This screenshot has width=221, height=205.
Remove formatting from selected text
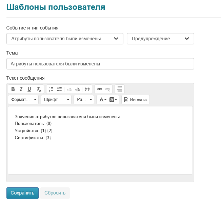(39, 89)
